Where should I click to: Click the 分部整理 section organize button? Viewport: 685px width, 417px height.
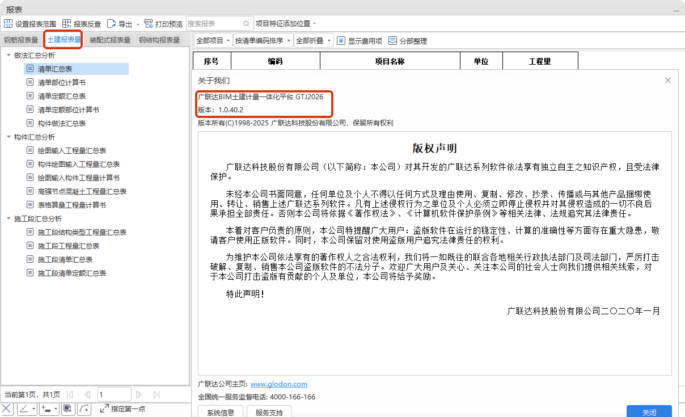pyautogui.click(x=408, y=41)
